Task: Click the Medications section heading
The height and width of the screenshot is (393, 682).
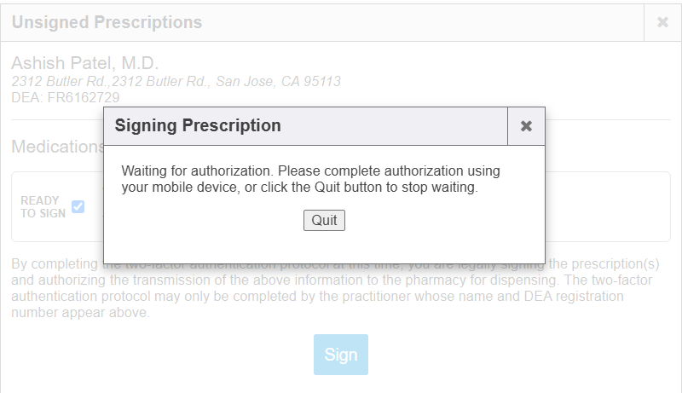Action: tap(57, 147)
